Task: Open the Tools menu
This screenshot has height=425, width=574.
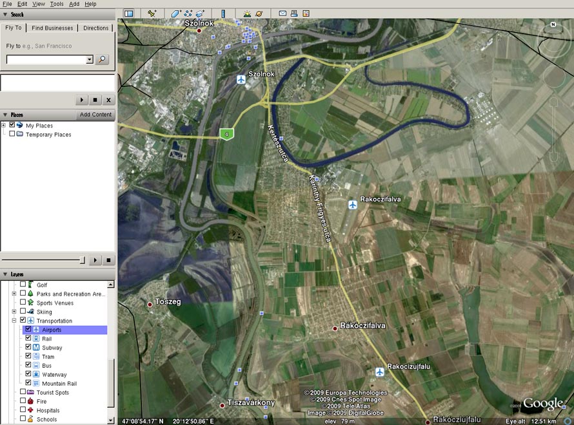Action: [x=57, y=4]
